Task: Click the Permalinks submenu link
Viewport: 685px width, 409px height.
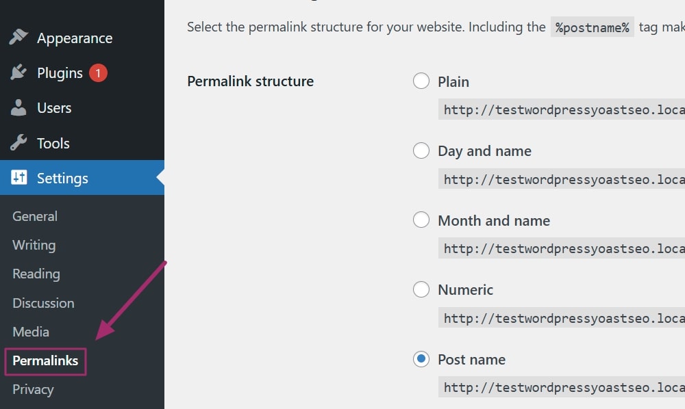Action: (x=45, y=360)
